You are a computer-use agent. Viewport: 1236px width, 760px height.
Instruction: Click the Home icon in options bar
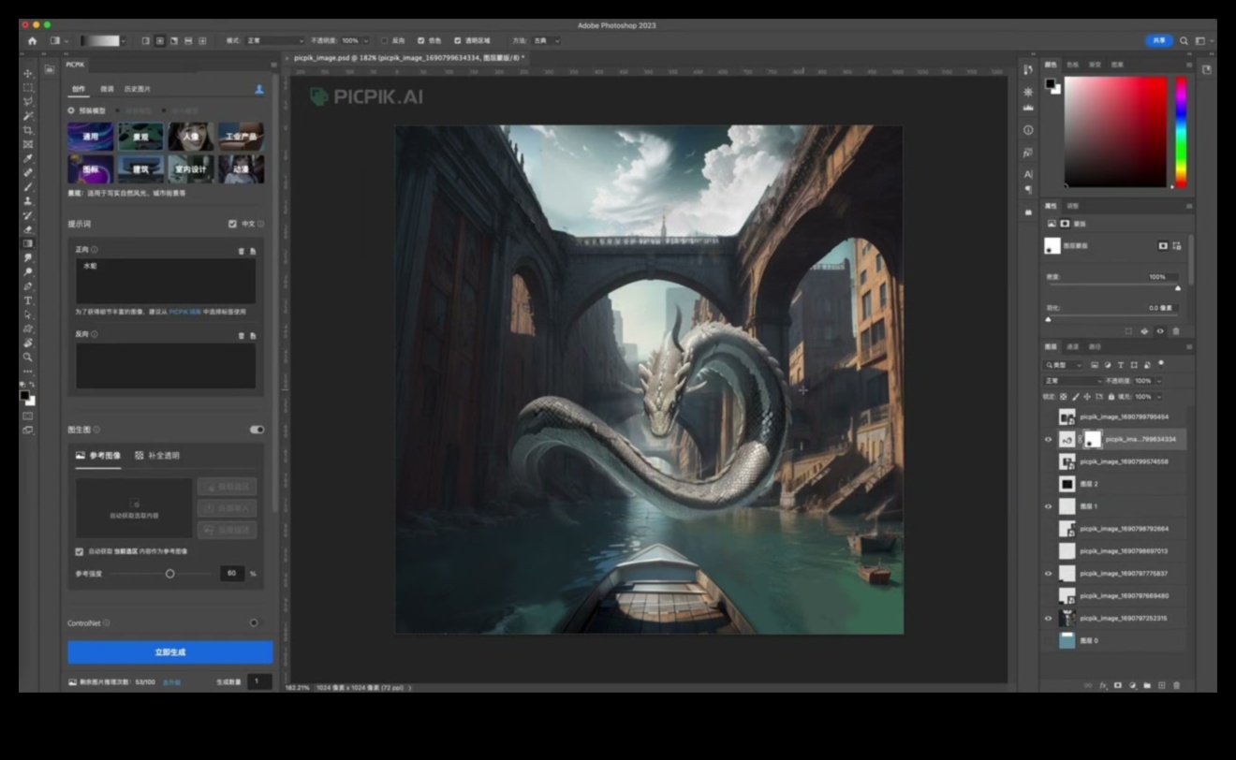[33, 41]
